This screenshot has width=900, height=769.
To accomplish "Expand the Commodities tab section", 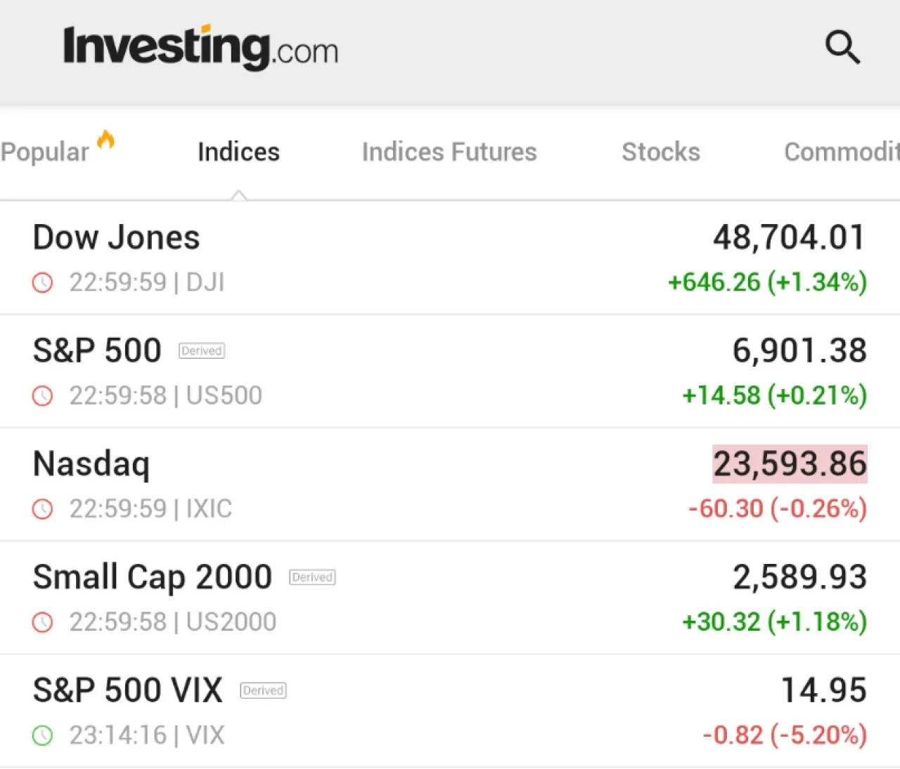I will (x=839, y=152).
